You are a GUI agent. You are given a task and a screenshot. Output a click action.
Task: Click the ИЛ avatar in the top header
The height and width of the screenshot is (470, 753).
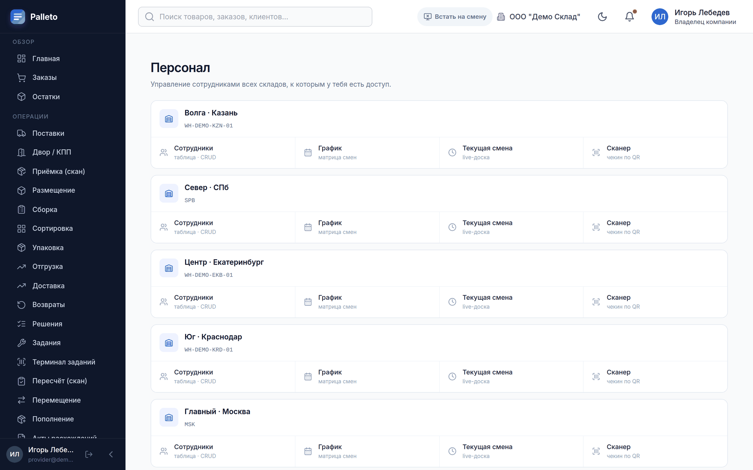point(660,17)
